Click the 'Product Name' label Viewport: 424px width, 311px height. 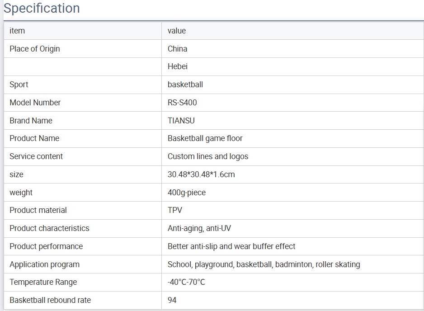pos(34,138)
